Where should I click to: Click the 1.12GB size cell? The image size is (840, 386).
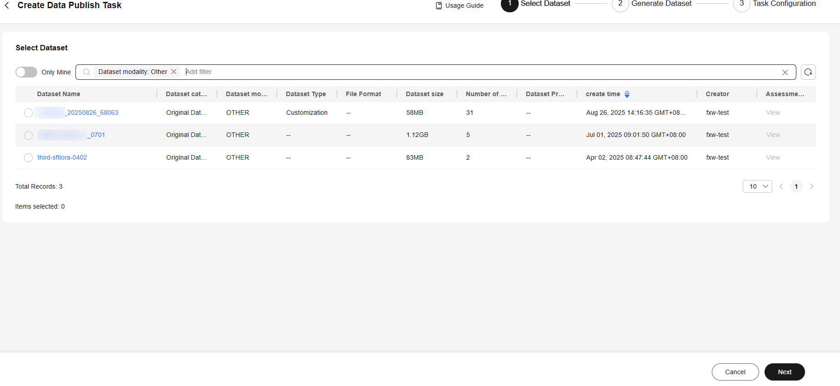pos(417,135)
